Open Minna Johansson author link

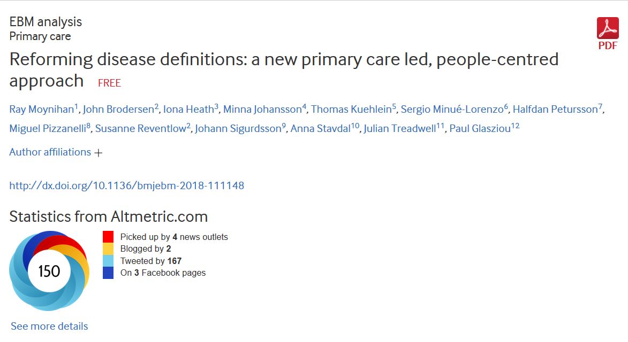pyautogui.click(x=262, y=110)
